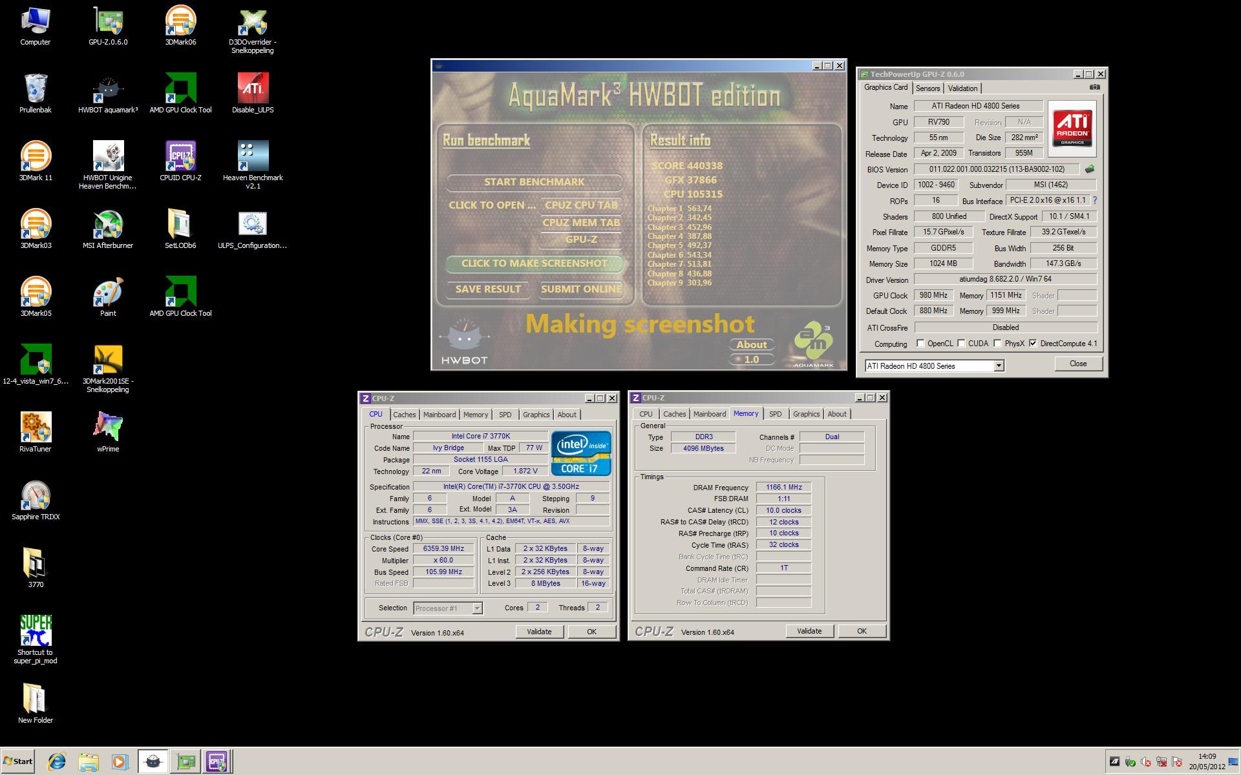Click DRAM Frequency 1166.1 MHz value
The height and width of the screenshot is (775, 1241).
[783, 488]
